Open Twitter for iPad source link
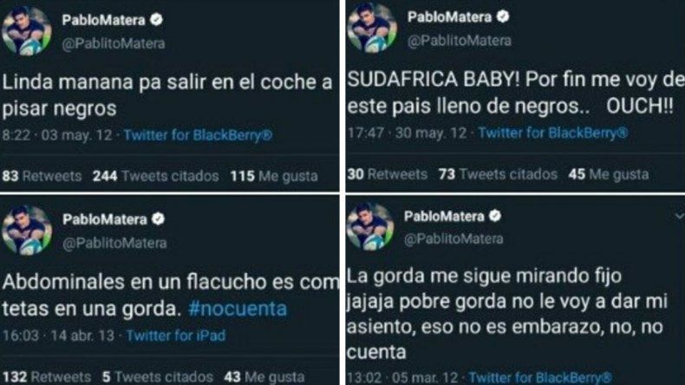The width and height of the screenshot is (685, 385). click(x=176, y=336)
